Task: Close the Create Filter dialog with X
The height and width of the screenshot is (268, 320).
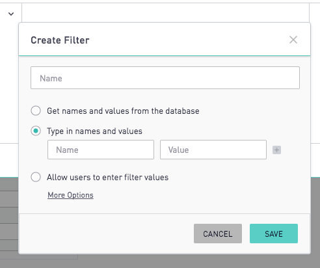Action: [x=293, y=40]
